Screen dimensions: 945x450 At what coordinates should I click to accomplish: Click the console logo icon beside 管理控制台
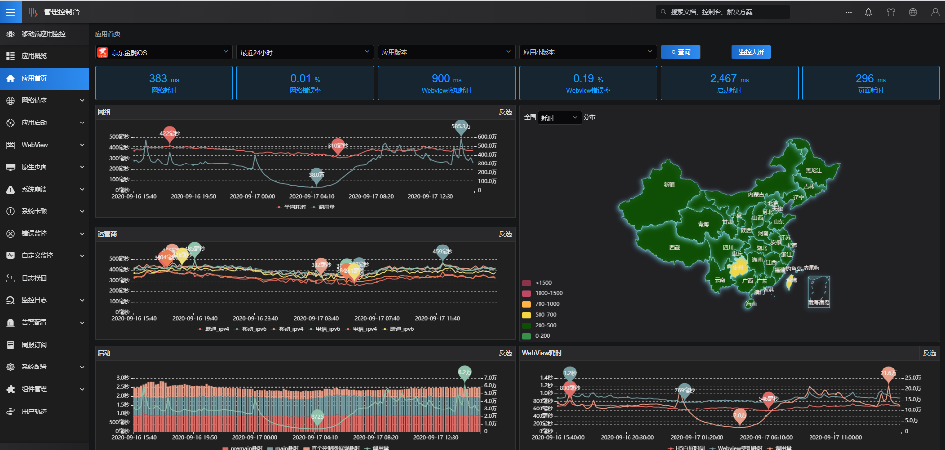coord(33,12)
